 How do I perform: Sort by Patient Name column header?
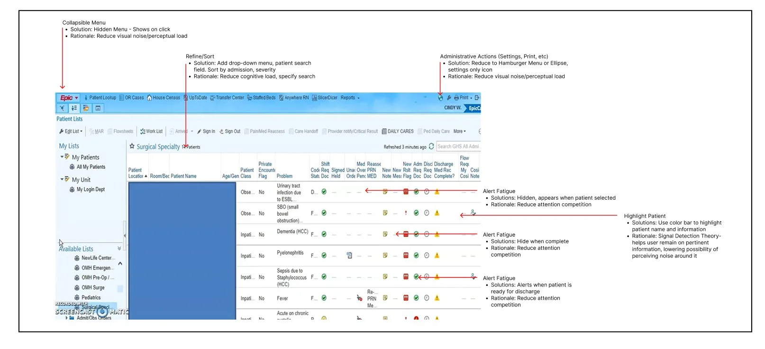click(183, 176)
